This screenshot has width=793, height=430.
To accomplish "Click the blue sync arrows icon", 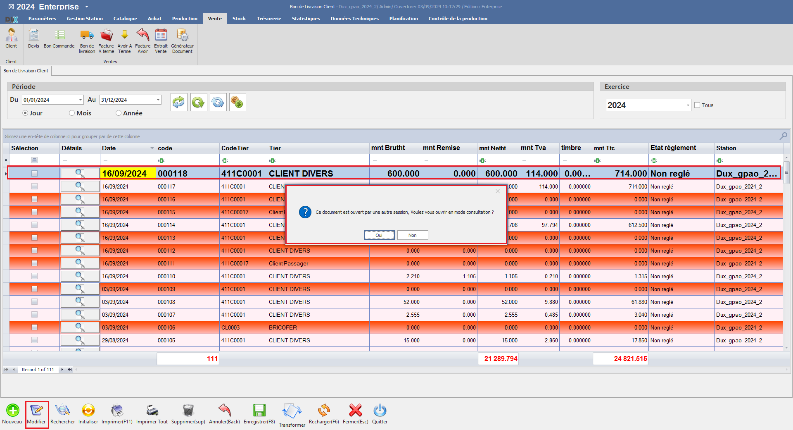I will point(218,102).
